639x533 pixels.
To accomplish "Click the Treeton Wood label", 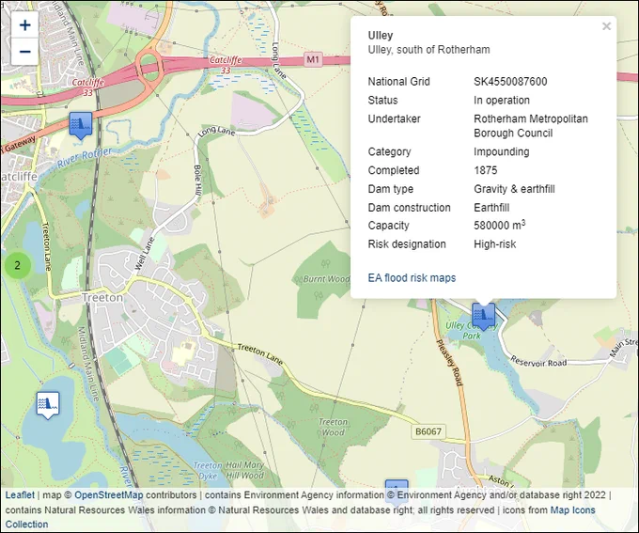I will pos(333,427).
